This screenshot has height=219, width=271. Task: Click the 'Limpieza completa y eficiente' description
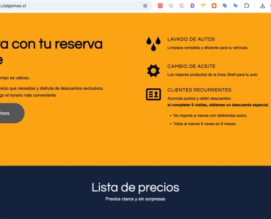207,48
